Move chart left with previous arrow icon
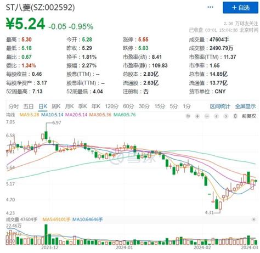260x253 pixels. pyautogui.click(x=217, y=116)
